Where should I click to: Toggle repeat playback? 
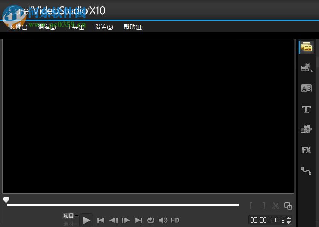click(151, 220)
